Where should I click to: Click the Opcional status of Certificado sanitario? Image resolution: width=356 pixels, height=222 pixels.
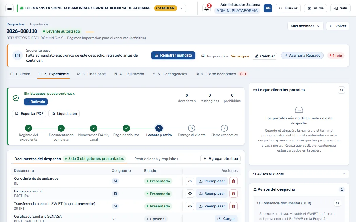(156, 219)
